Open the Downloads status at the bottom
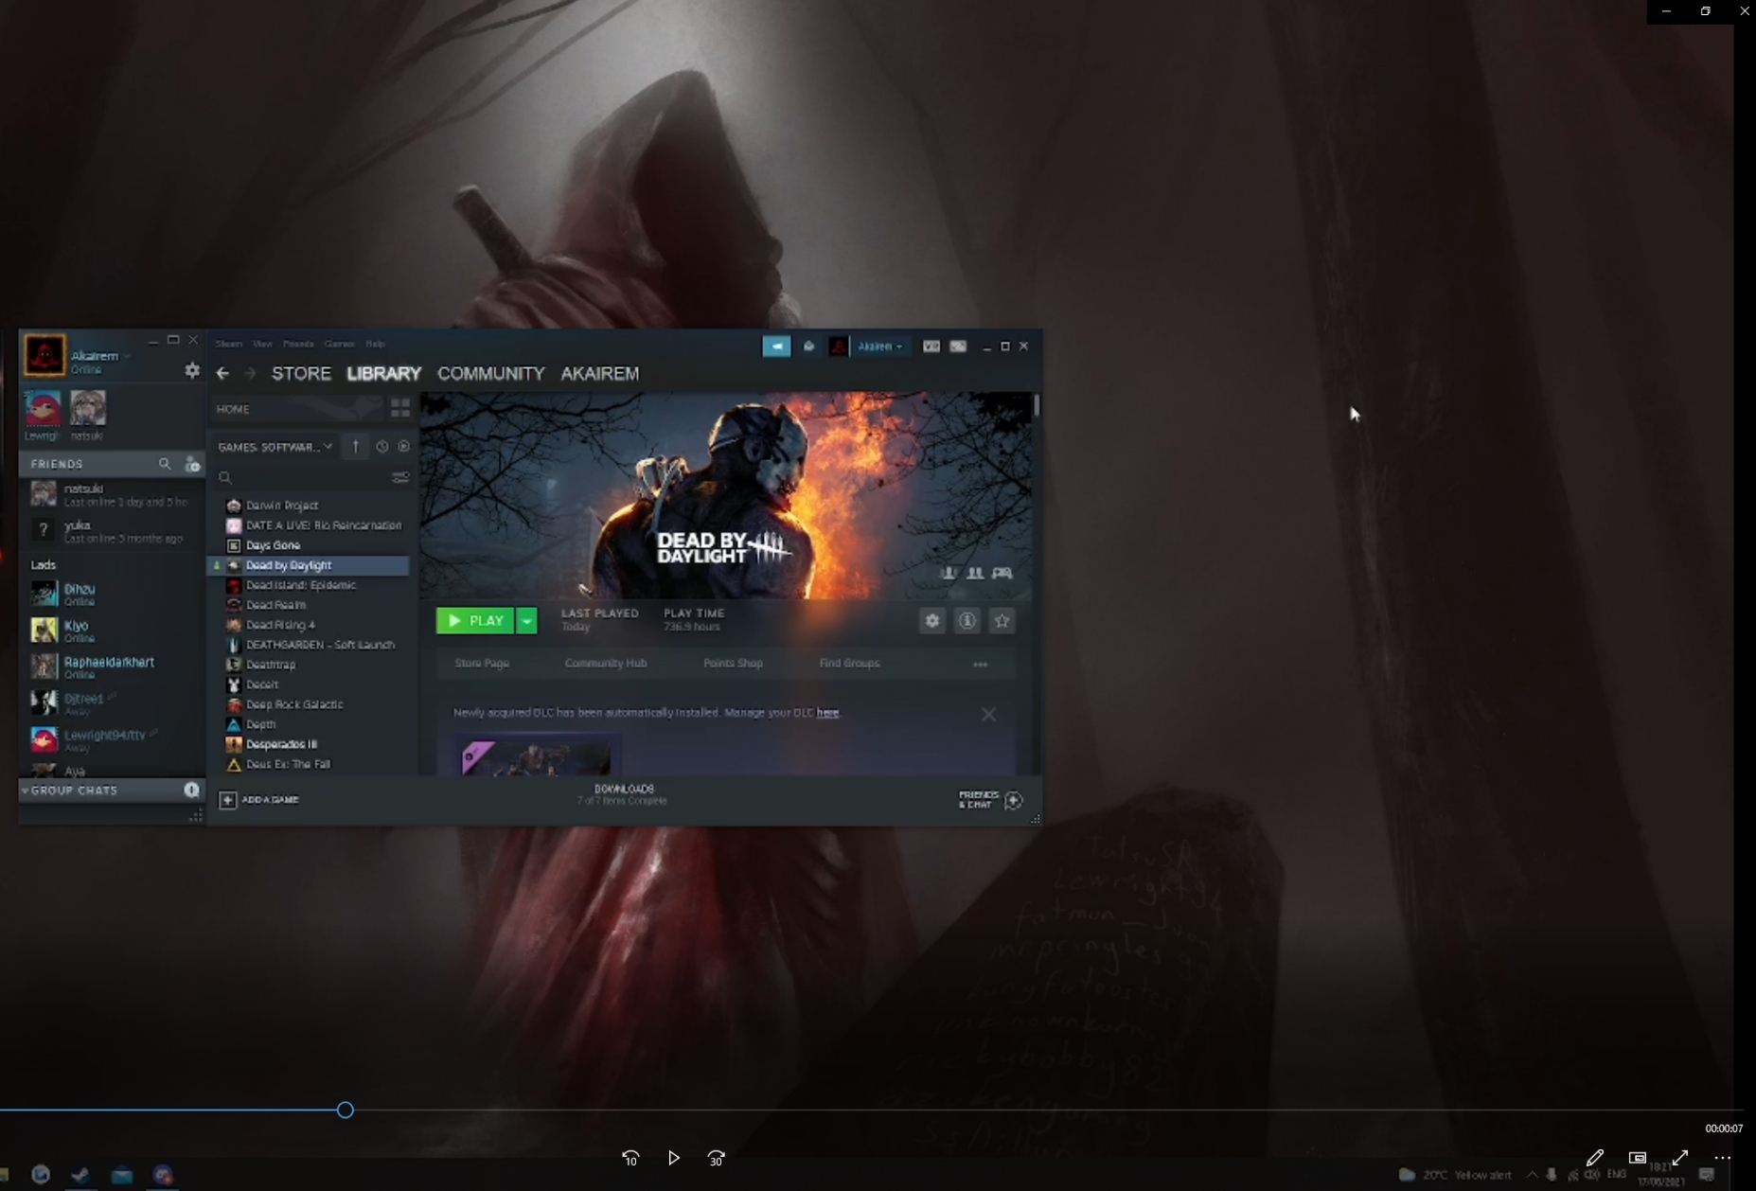The height and width of the screenshot is (1191, 1756). 624,794
